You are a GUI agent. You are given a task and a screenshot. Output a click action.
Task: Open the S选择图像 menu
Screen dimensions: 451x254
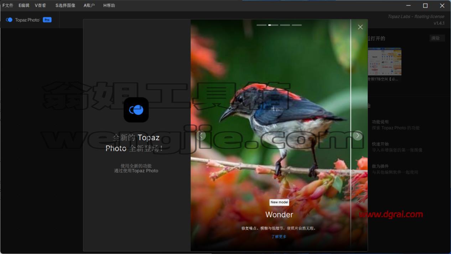coord(65,5)
